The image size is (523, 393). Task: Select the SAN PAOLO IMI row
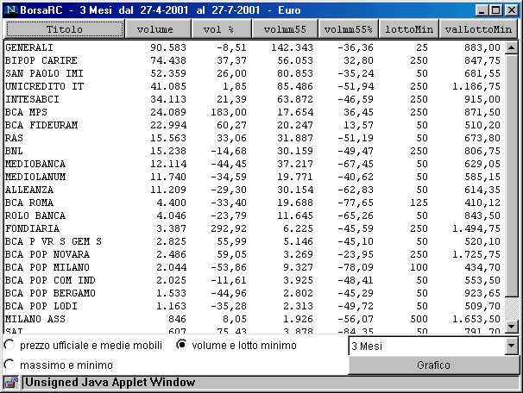253,73
